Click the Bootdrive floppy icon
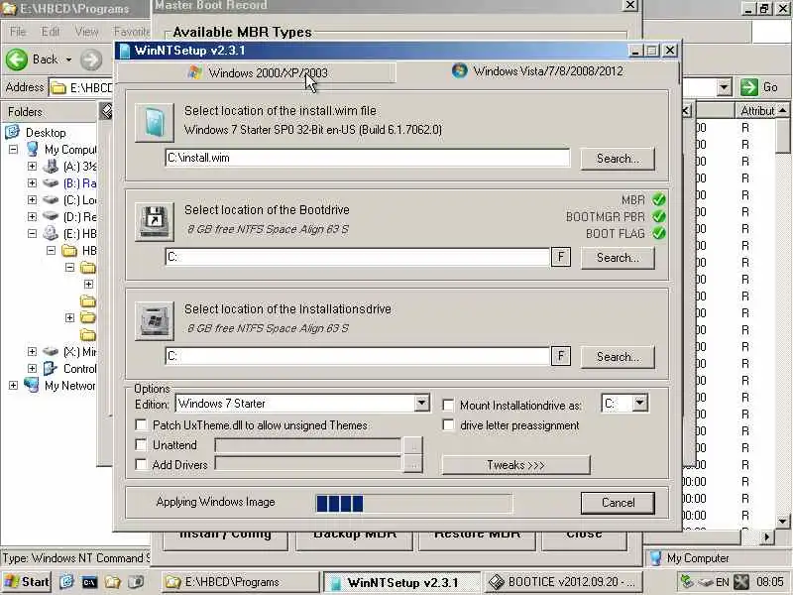This screenshot has width=793, height=595. [155, 221]
